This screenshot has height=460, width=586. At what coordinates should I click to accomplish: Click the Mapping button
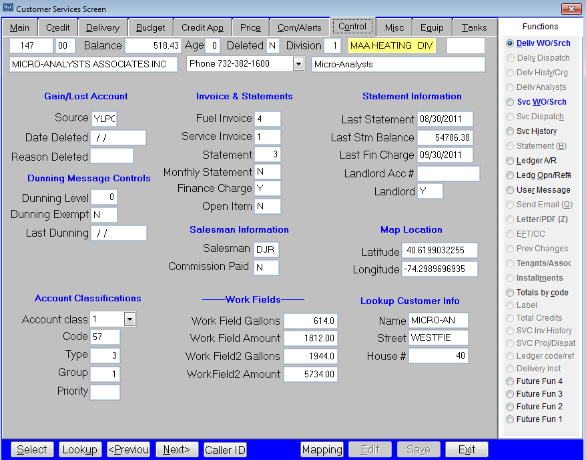[x=322, y=449]
